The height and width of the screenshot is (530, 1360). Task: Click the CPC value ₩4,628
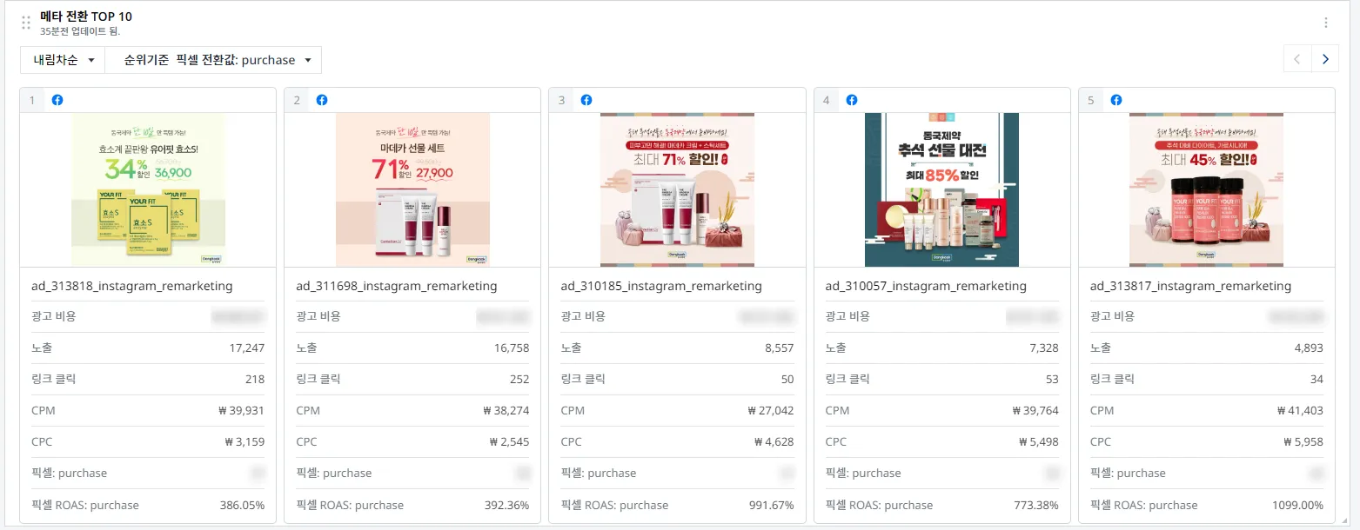(x=774, y=441)
